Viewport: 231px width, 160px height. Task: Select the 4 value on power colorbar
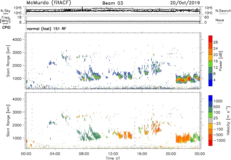[214, 80]
